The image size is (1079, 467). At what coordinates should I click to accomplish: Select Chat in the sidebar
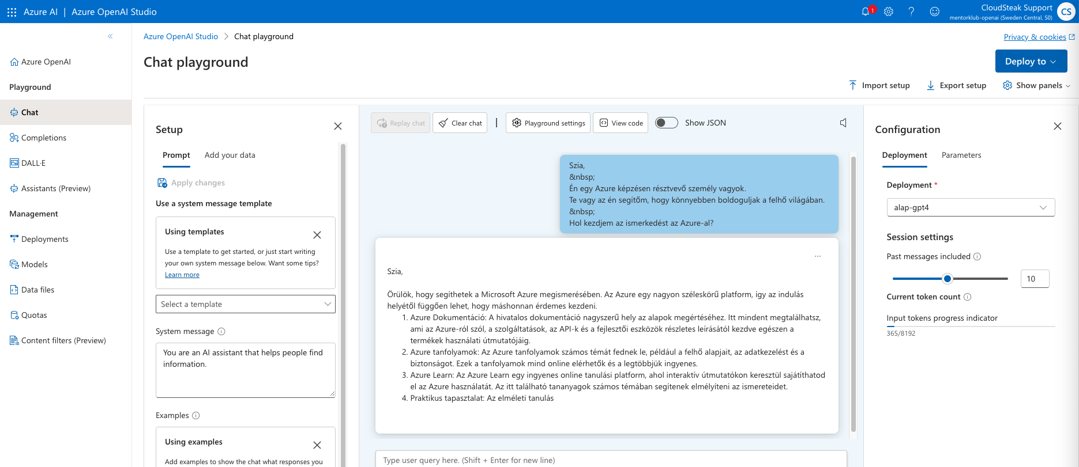point(66,112)
